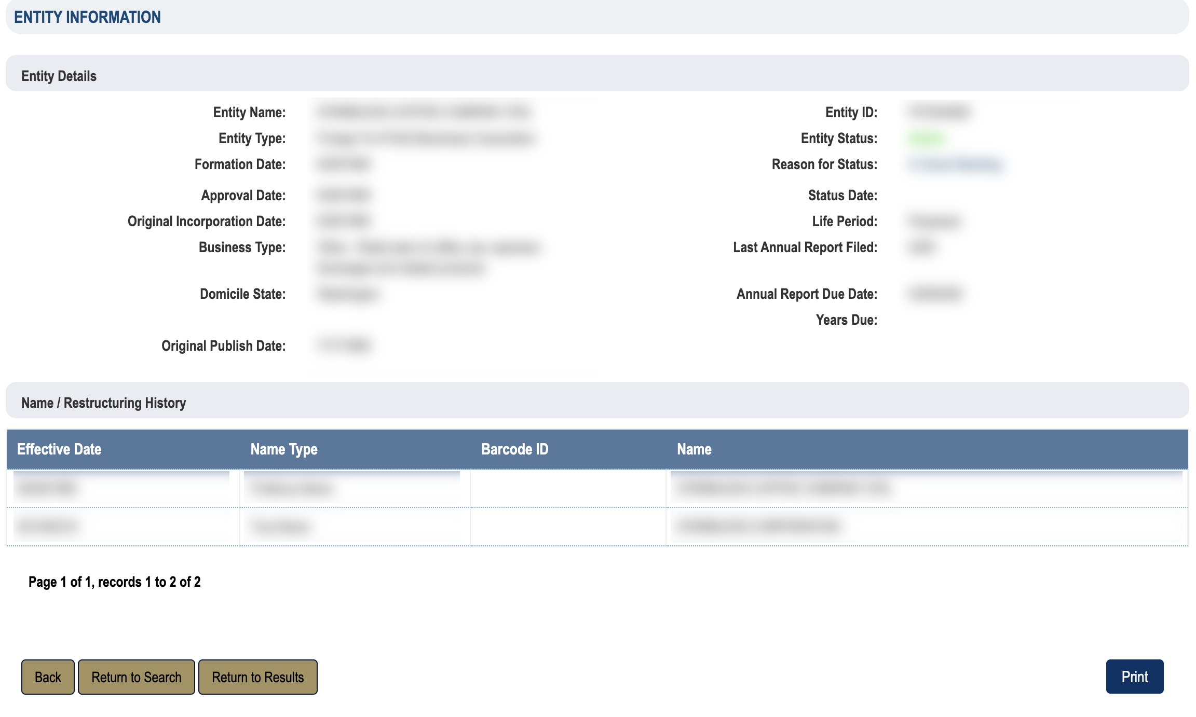Select the Barcode ID column header
This screenshot has height=717, width=1196.
pyautogui.click(x=514, y=449)
